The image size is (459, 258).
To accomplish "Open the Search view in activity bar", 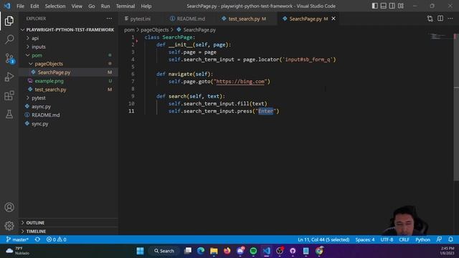I will point(9,39).
